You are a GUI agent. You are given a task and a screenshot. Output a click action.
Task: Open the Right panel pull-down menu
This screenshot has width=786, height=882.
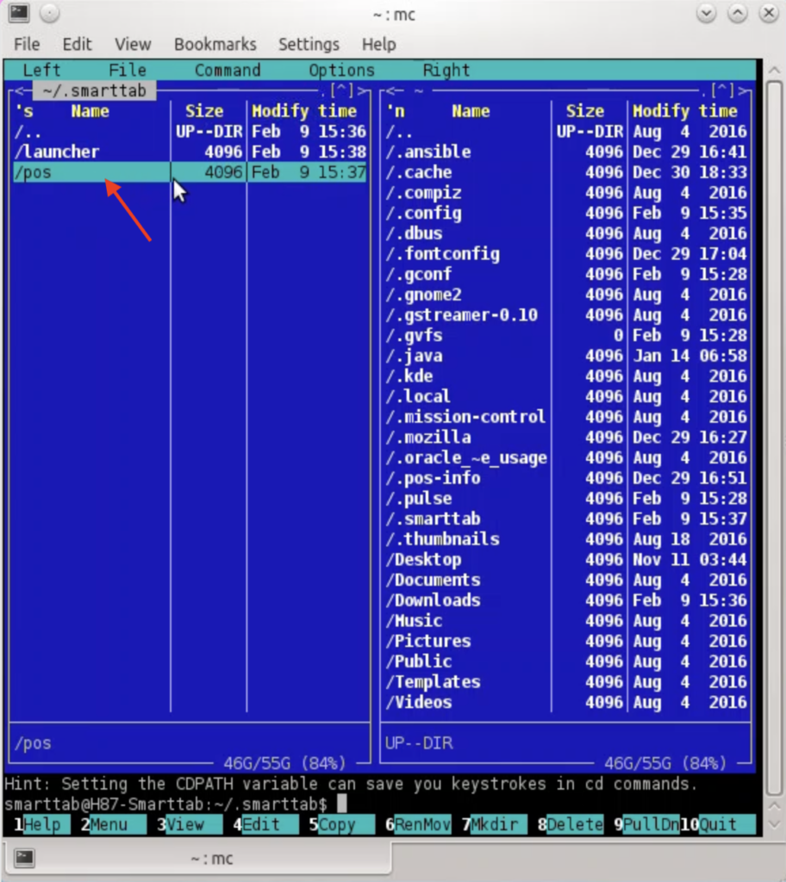[x=446, y=70]
